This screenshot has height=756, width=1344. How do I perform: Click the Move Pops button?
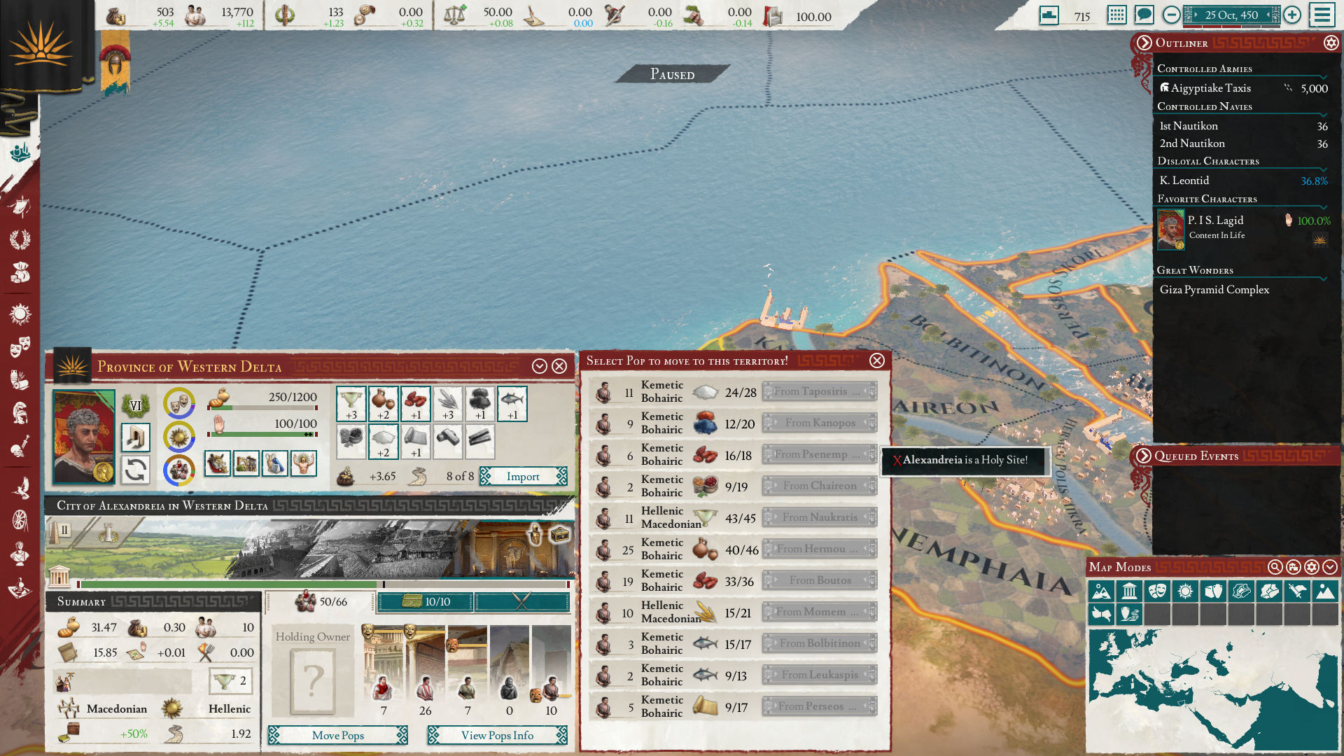(338, 735)
